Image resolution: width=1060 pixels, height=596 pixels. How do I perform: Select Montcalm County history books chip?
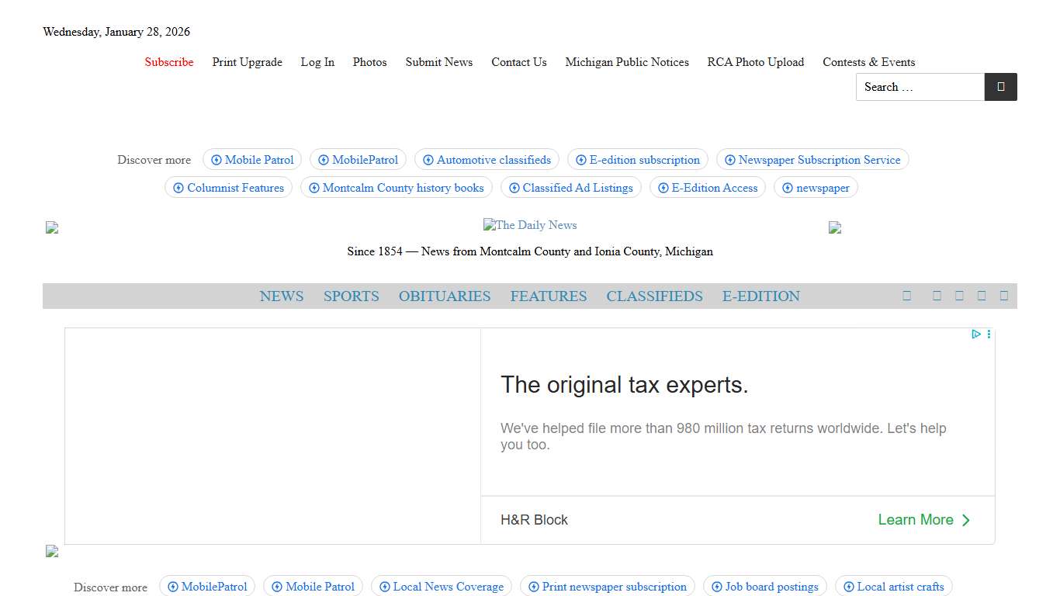click(396, 188)
